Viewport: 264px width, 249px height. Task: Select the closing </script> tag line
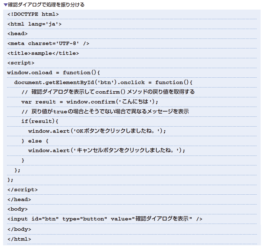(22, 189)
